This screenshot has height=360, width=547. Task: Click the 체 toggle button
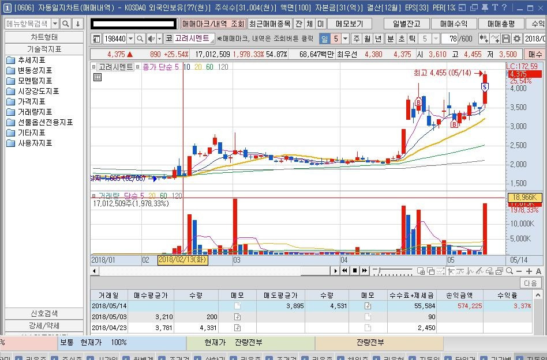310,24
